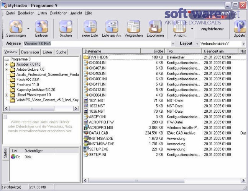Sort by the Größe column header

[x=153, y=51]
